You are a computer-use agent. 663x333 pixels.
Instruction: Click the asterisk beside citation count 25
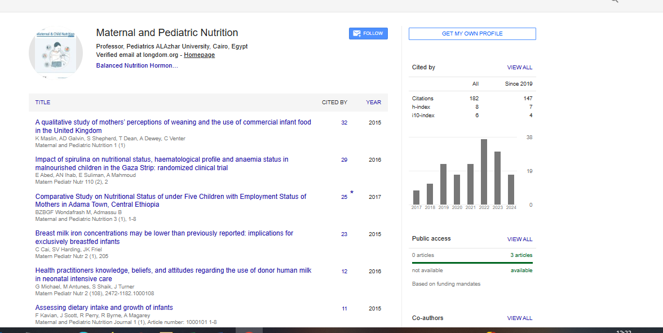[x=352, y=193]
